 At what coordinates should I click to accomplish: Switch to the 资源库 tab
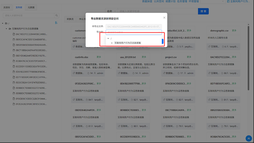7,7
